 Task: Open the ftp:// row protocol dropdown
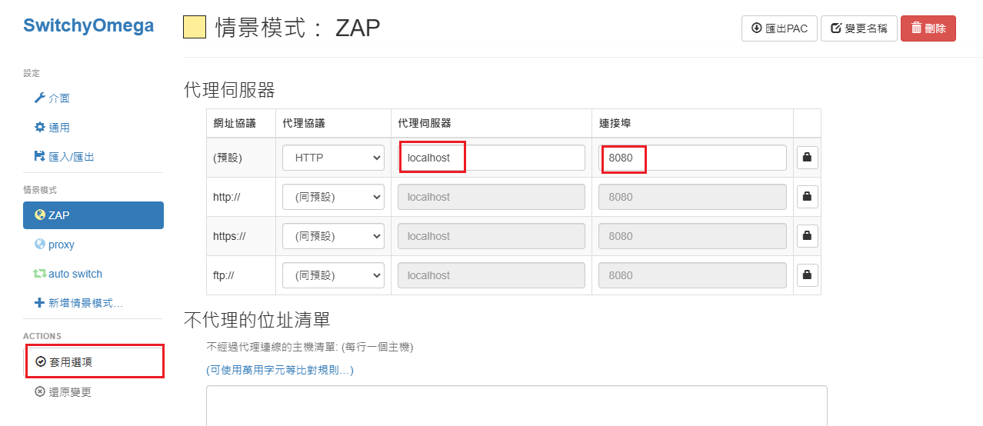pos(333,275)
